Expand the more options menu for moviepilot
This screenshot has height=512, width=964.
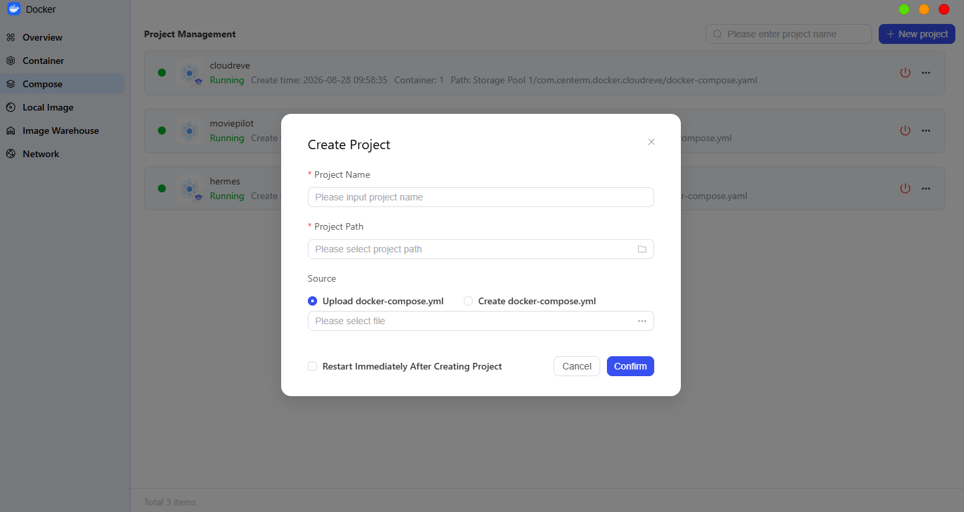[x=926, y=130]
